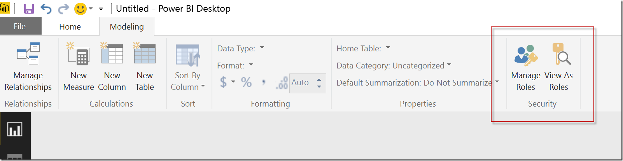Click the Redo arrow icon

[63, 9]
